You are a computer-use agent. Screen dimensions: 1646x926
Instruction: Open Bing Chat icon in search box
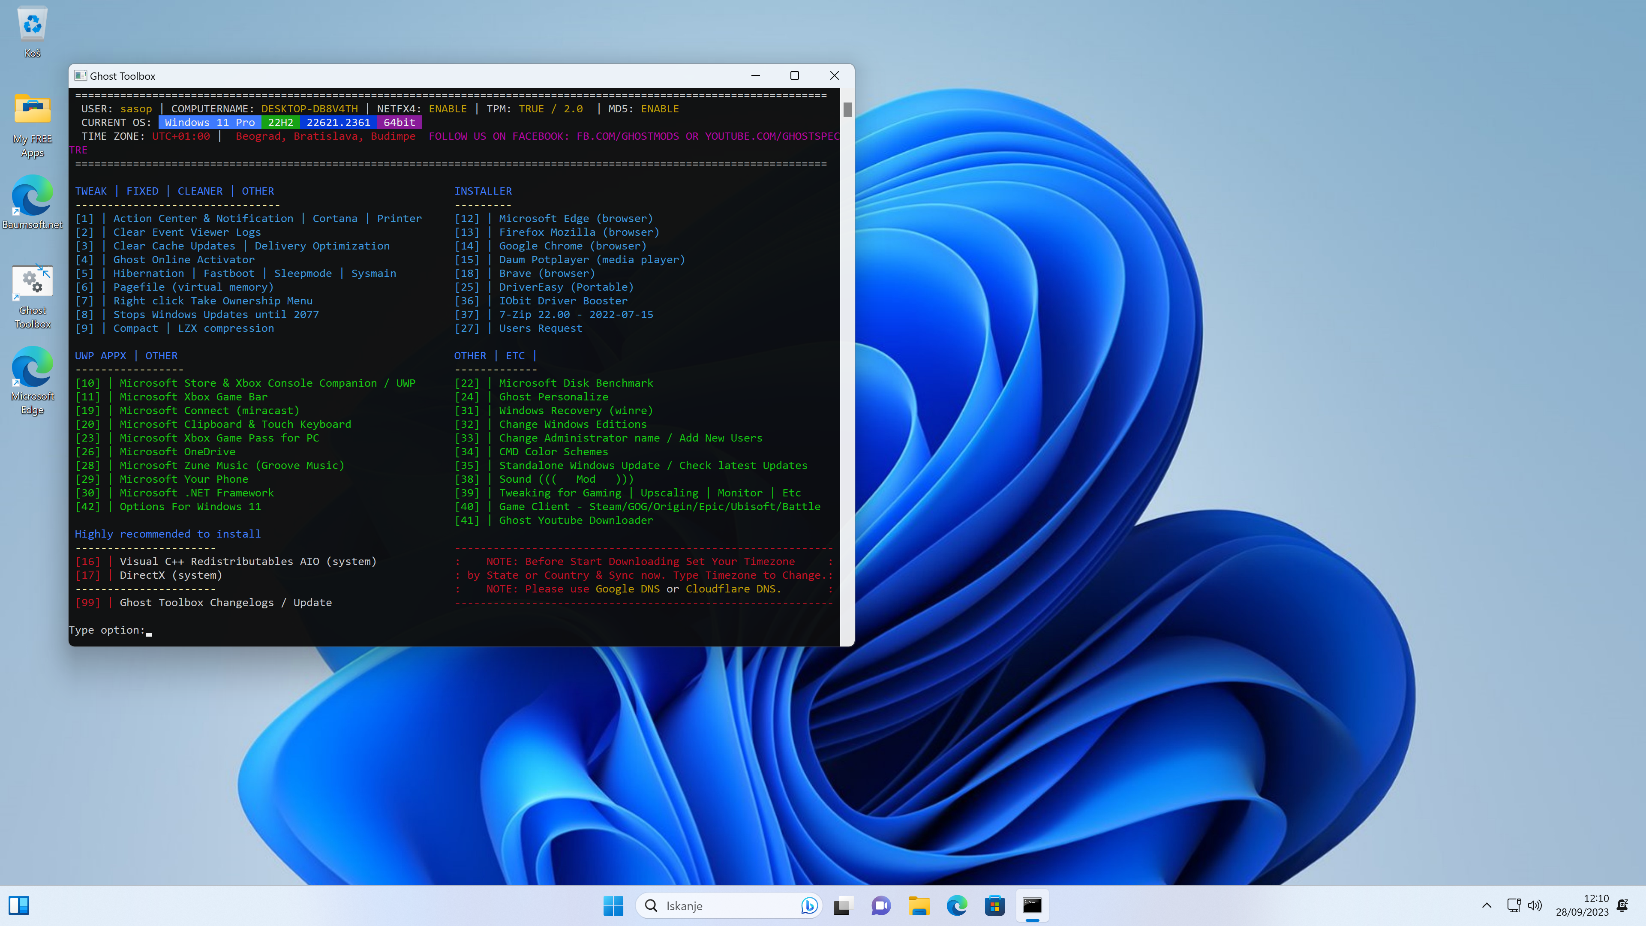(809, 905)
